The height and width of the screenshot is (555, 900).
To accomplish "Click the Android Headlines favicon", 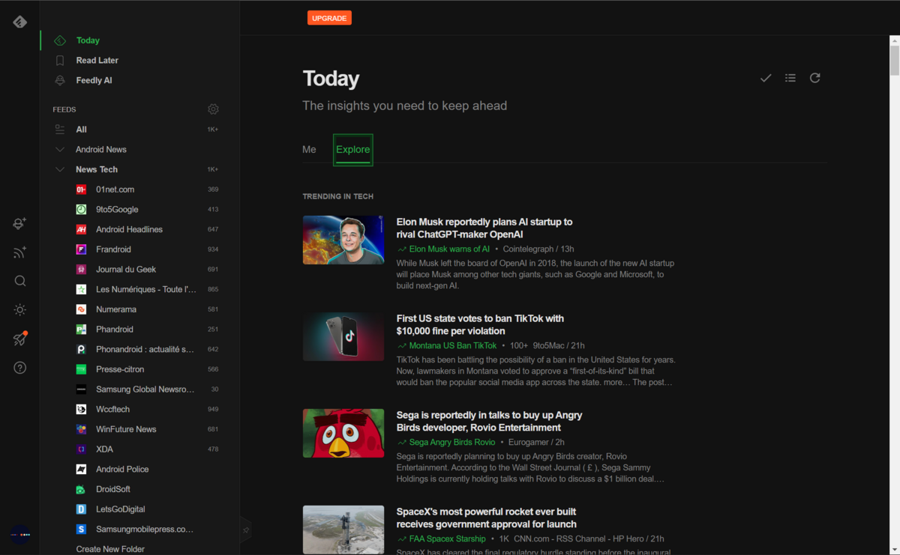I will [81, 229].
